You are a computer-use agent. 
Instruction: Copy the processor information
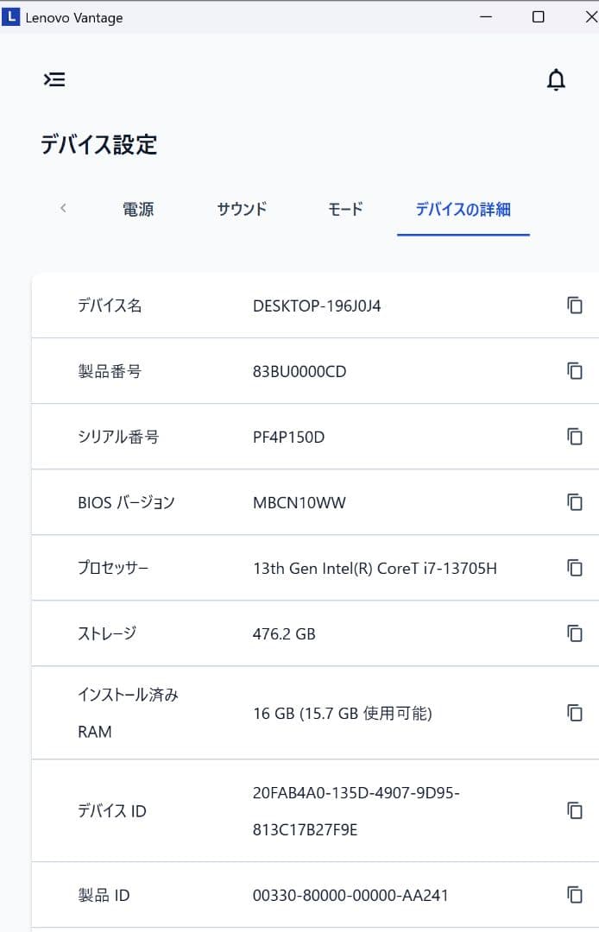(x=574, y=567)
